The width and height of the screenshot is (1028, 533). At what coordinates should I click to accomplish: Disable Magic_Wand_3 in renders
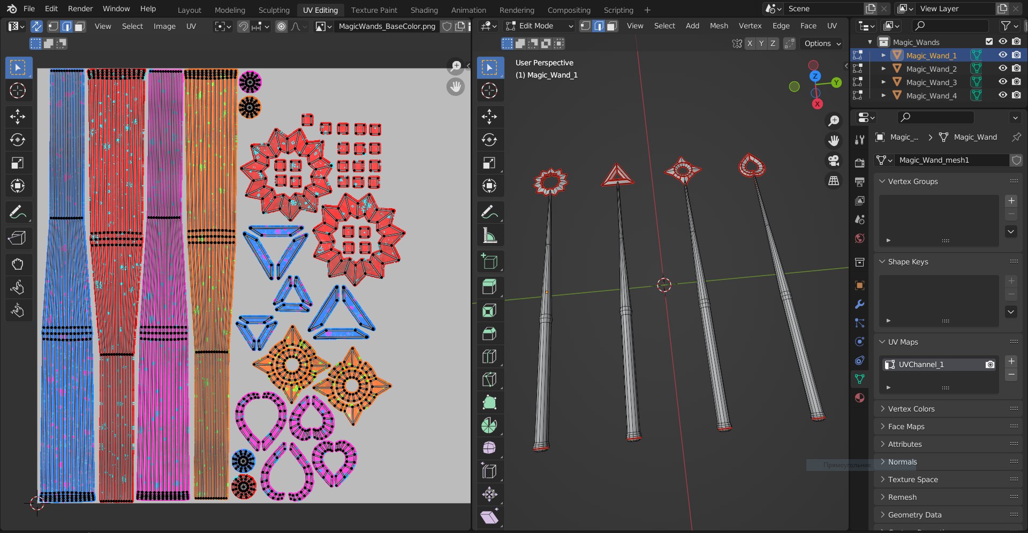[x=1016, y=82]
